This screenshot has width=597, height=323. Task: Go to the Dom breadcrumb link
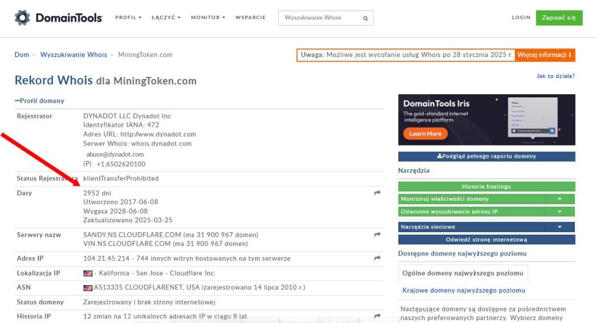point(22,55)
